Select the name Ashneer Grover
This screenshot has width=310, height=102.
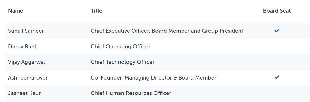(28, 77)
